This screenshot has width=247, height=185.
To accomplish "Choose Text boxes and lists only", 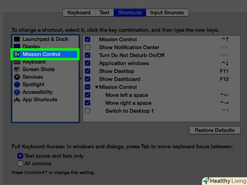I will [20, 156].
